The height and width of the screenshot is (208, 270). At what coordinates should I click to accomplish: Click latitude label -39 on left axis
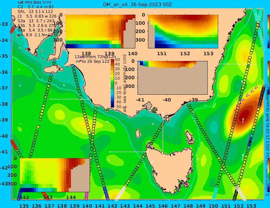tap(4, 120)
